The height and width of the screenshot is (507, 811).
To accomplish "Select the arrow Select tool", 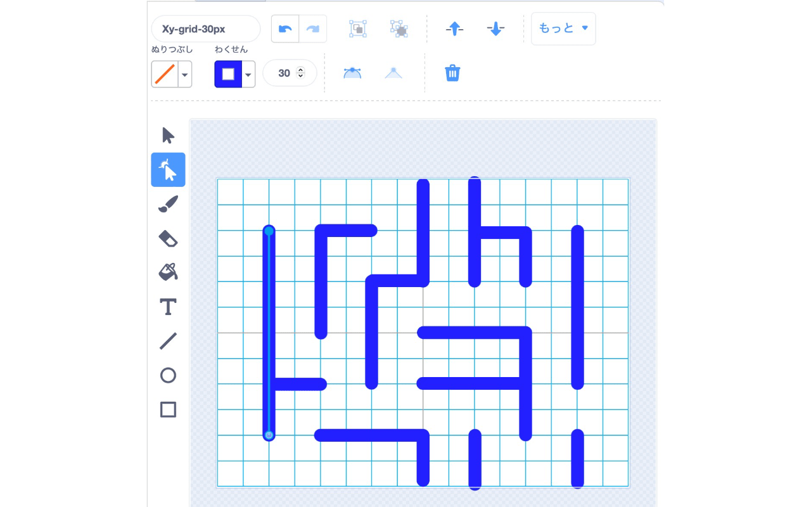I will (x=168, y=136).
